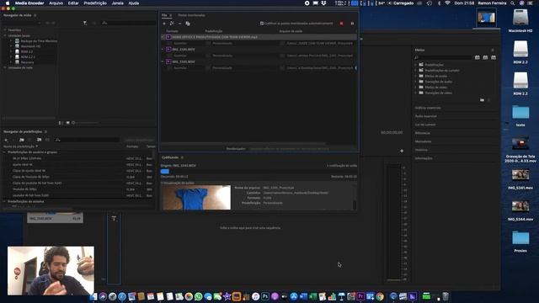Select the Recovery drive in media browser
Image resolution: width=539 pixels, height=303 pixels.
click(27, 62)
